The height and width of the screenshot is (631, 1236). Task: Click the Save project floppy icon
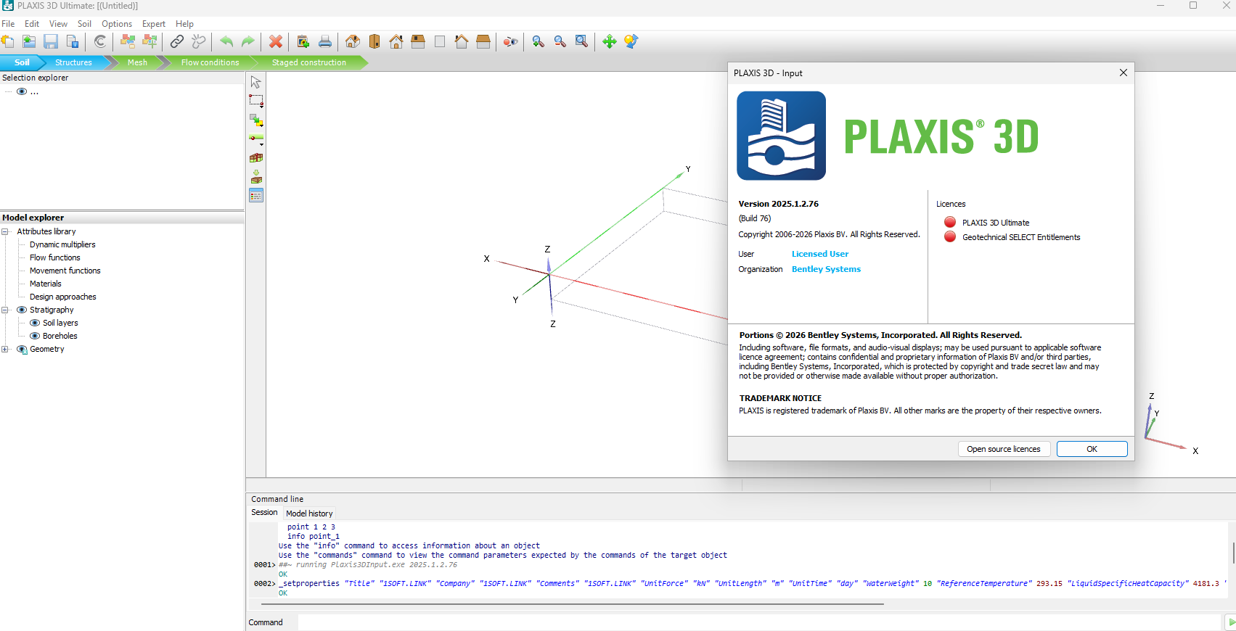(x=51, y=41)
